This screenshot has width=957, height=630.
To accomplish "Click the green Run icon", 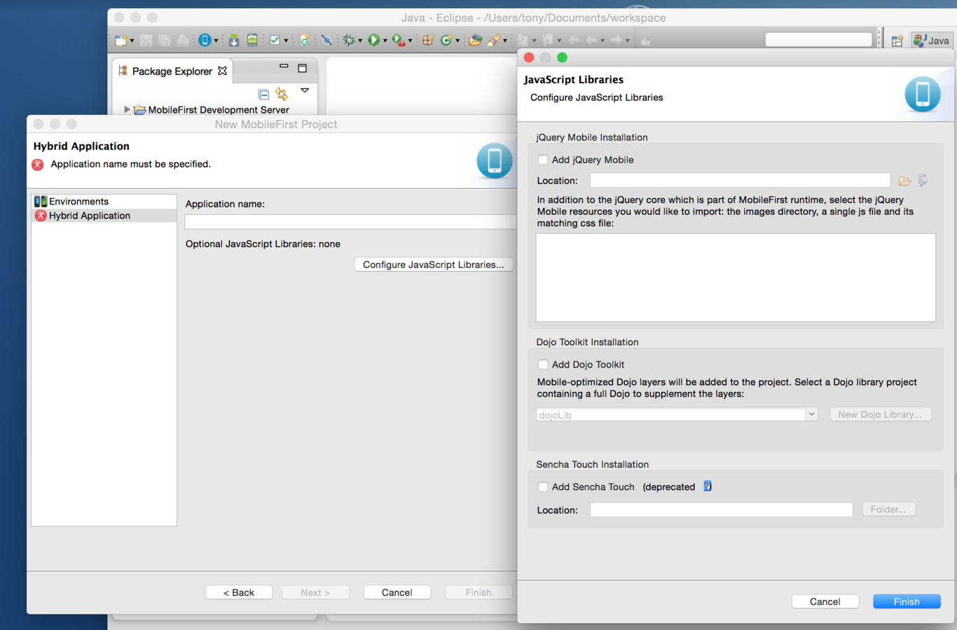I will pyautogui.click(x=374, y=41).
